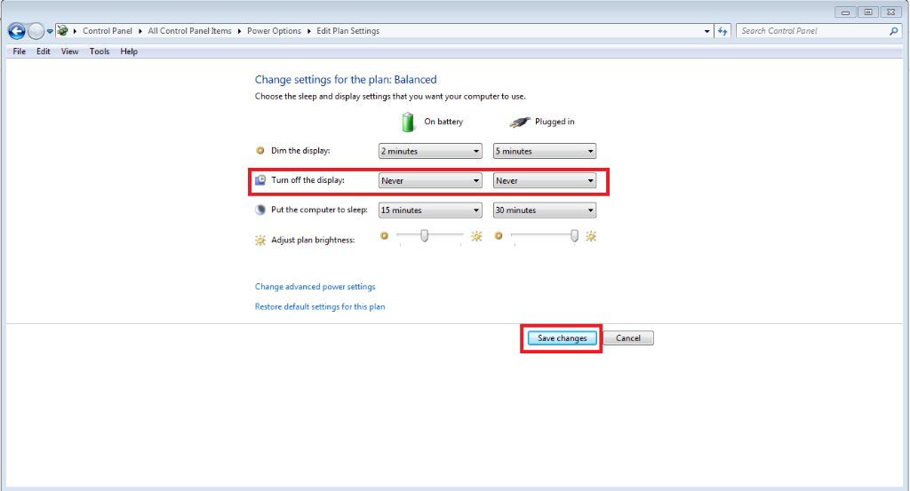Screen dimensions: 910x491
Task: Open sleep plugged in dropdown (30 minutes)
Action: 545,210
